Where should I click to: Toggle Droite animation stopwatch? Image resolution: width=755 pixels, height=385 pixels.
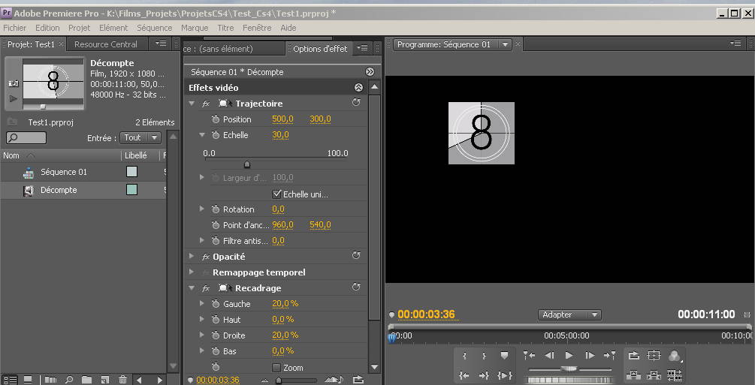(x=216, y=335)
